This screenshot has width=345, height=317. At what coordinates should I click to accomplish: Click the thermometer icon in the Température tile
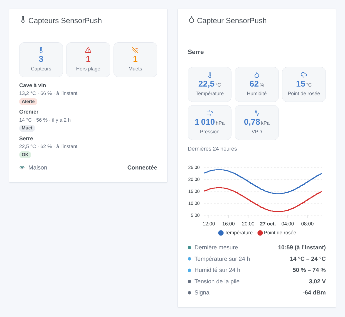[210, 75]
